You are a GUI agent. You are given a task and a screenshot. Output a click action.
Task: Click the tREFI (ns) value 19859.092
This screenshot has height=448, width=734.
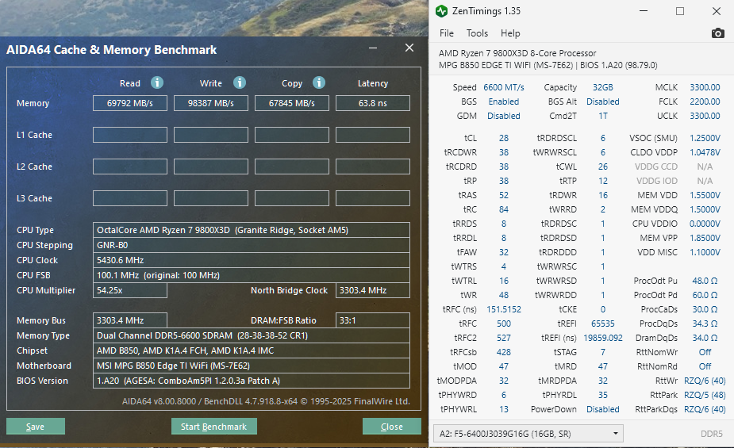pos(603,338)
